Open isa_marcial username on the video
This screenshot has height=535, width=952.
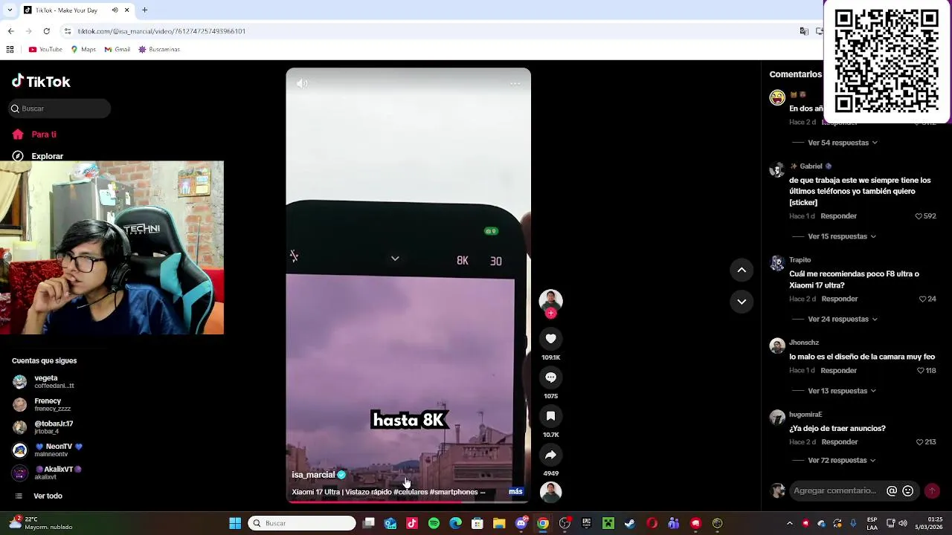[313, 475]
